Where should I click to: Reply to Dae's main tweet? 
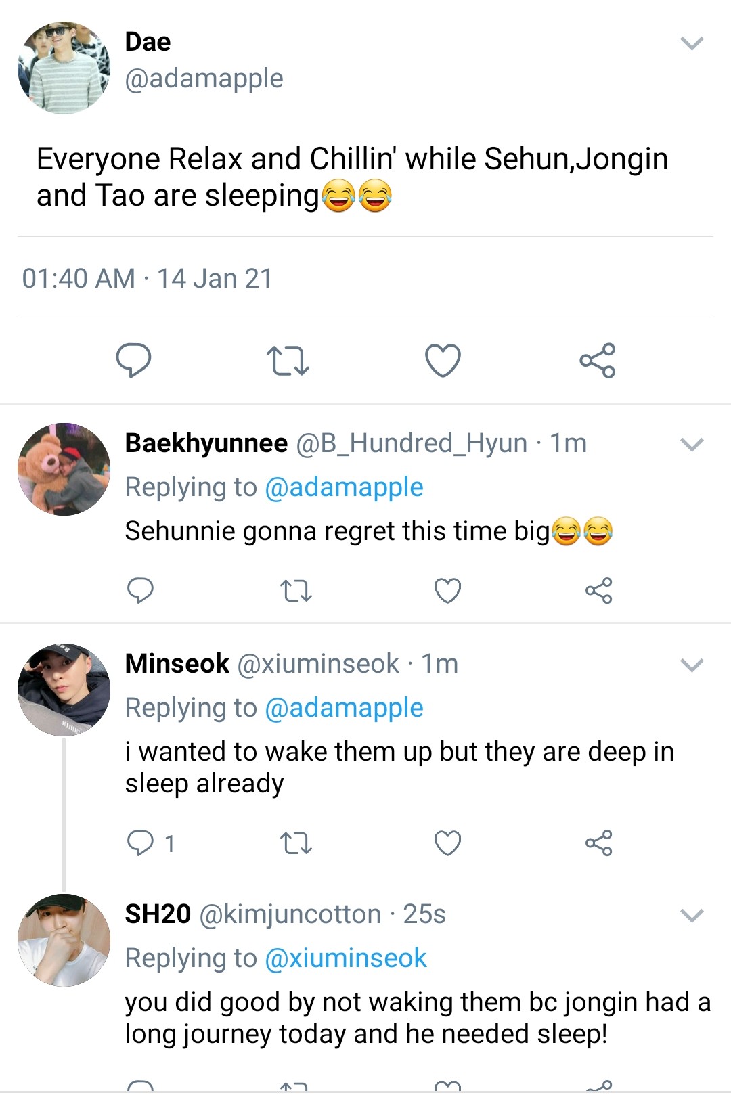tap(133, 360)
